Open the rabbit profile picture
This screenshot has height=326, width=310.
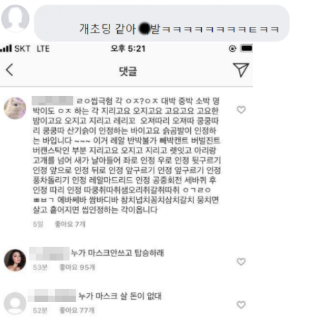(x=15, y=108)
